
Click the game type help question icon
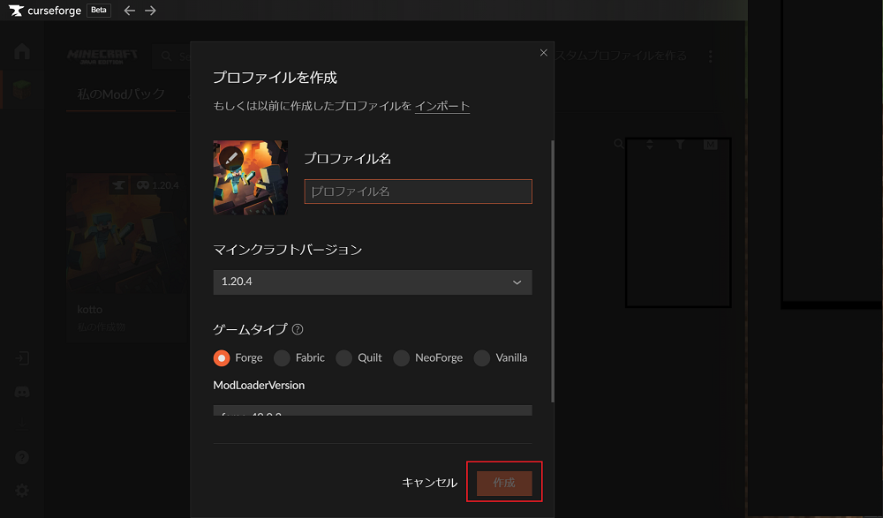click(298, 329)
